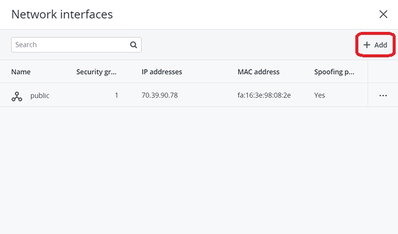
Task: Sort by the IP addresses column header
Action: pos(162,72)
